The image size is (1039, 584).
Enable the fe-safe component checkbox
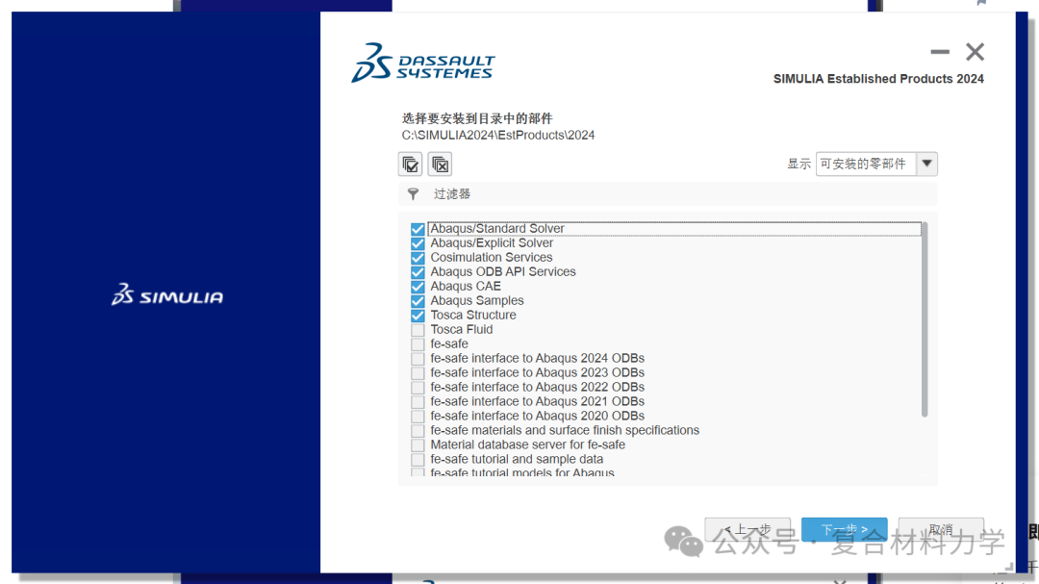coord(418,343)
